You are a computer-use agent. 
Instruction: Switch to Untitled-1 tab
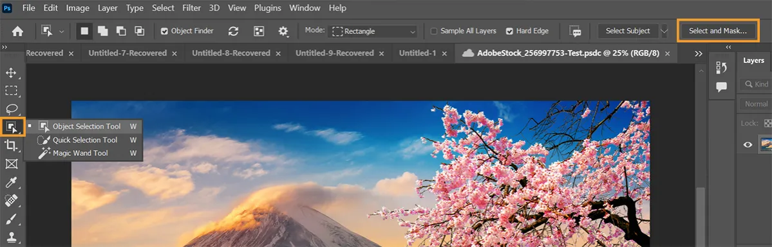417,53
